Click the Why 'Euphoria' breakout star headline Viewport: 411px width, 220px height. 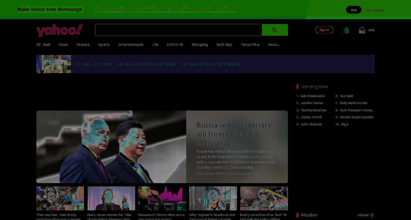212,217
